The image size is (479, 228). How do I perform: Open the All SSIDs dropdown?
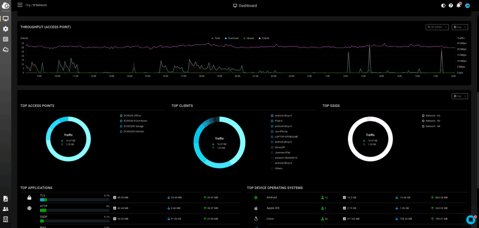[437, 27]
